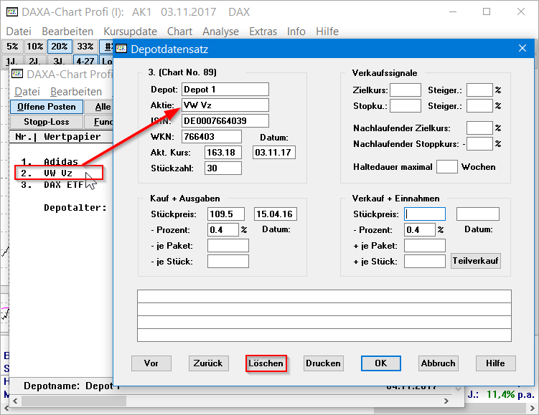Select the VW Vz row in the list
The height and width of the screenshot is (415, 539).
pos(57,173)
